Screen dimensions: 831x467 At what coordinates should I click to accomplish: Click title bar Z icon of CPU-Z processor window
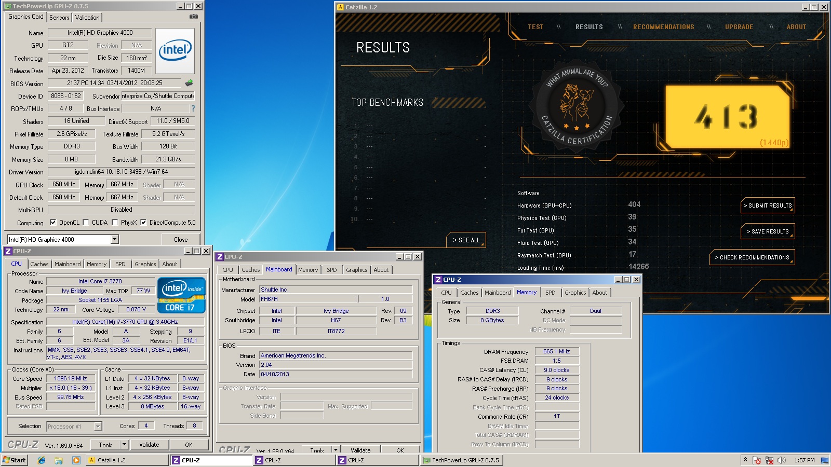pos(8,251)
